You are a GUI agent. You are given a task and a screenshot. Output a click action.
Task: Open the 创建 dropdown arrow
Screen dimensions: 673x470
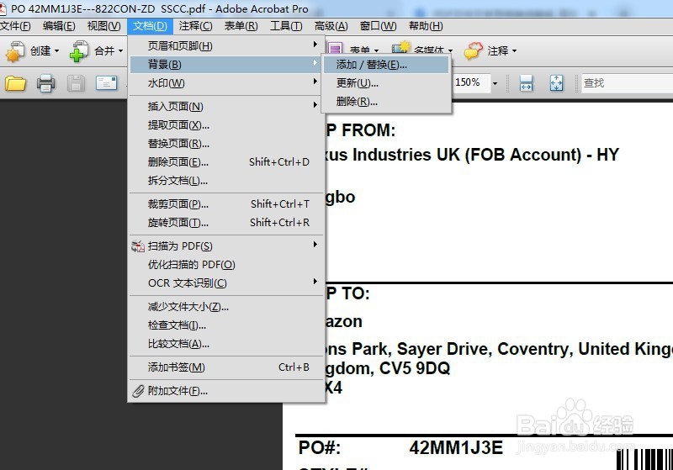56,51
